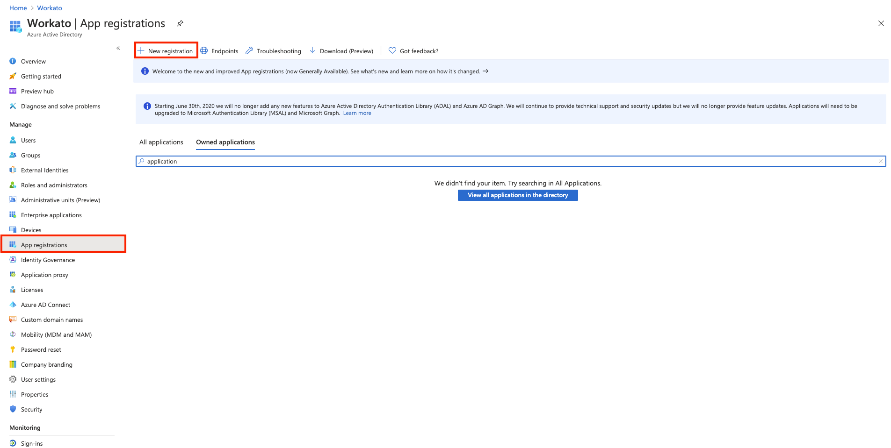Open the Troubleshooting wrench tool

click(x=274, y=51)
